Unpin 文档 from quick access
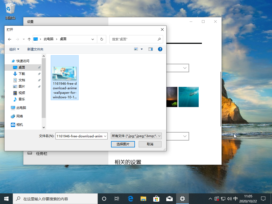Image resolution: width=272 pixels, height=204 pixels. (39, 80)
